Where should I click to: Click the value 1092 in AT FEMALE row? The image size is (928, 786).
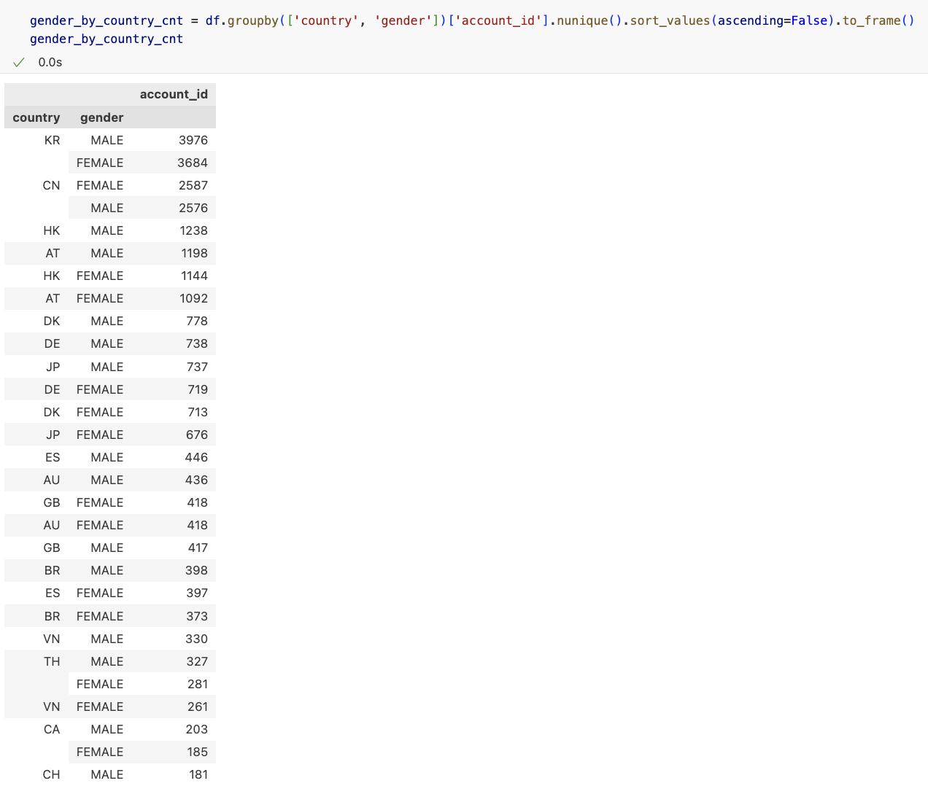tap(194, 298)
